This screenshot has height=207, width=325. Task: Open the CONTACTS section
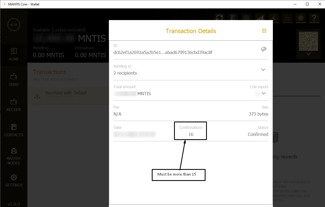pos(14,130)
